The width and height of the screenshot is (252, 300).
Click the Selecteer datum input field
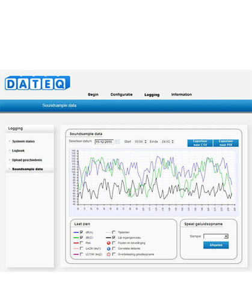pos(104,142)
